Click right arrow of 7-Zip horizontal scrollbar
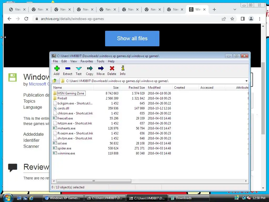 point(246,181)
